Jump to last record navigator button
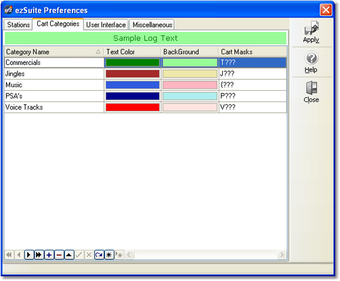This screenshot has height=281, width=340. [39, 255]
